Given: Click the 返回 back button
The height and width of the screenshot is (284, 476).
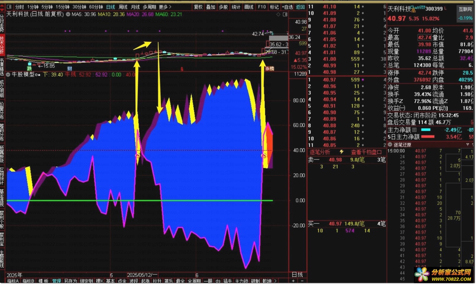Looking at the screenshot, I should pyautogui.click(x=300, y=7).
